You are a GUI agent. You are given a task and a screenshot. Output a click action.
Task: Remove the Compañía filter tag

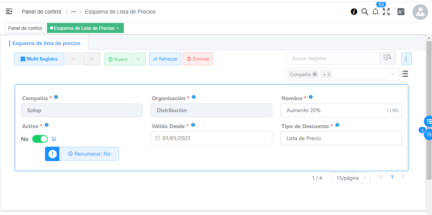click(x=315, y=74)
